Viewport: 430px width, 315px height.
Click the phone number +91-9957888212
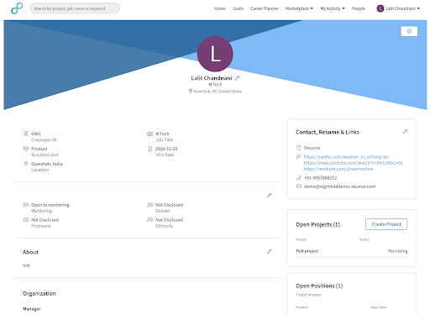tap(320, 178)
